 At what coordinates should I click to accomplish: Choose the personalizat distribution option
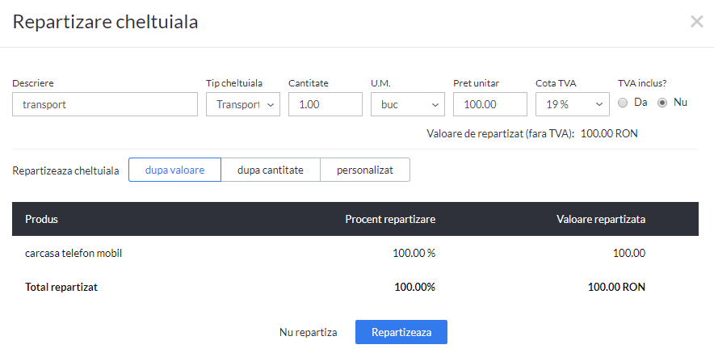pos(365,170)
